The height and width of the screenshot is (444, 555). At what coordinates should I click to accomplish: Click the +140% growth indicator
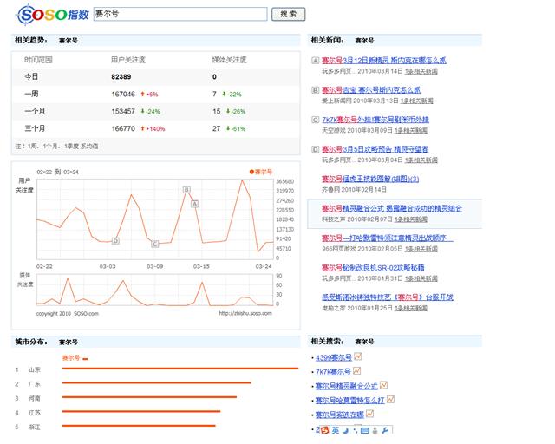153,129
